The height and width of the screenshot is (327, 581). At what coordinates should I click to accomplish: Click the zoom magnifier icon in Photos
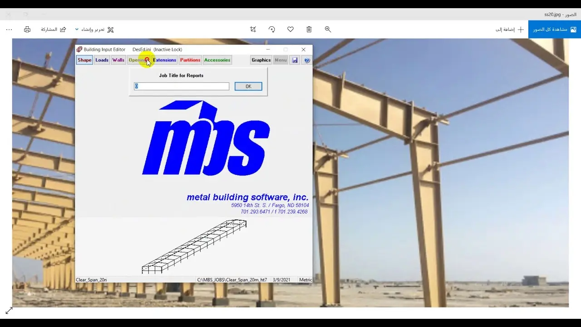(x=328, y=29)
